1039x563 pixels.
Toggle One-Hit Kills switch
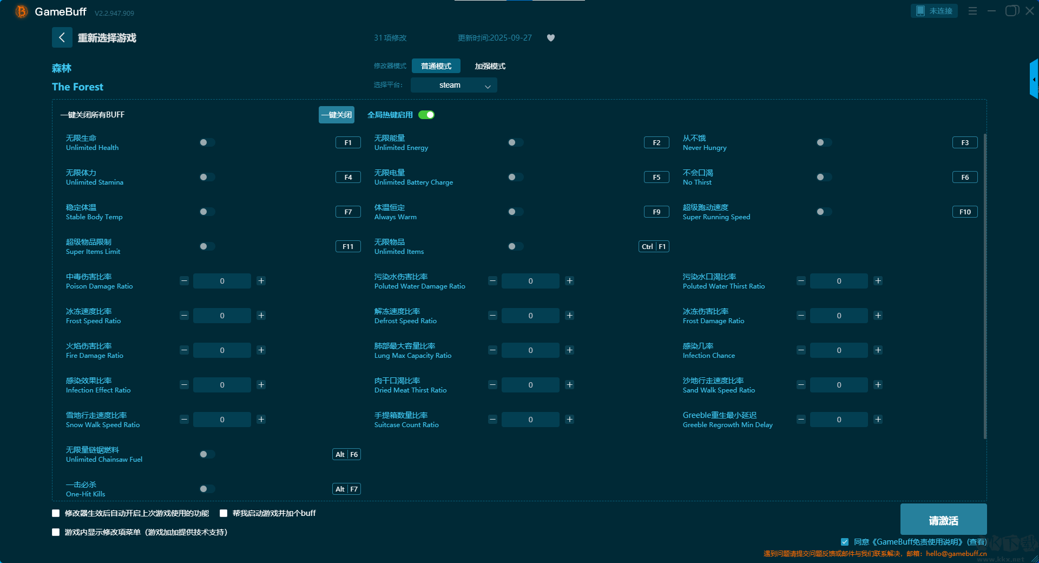click(207, 489)
